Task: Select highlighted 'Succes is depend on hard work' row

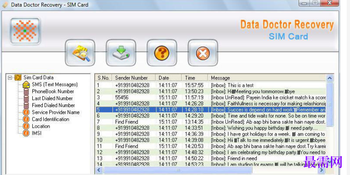Action: [211, 109]
